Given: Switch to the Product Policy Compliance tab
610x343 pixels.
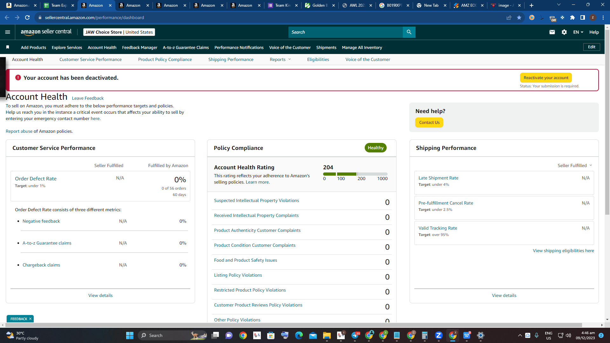Looking at the screenshot, I should (165, 59).
